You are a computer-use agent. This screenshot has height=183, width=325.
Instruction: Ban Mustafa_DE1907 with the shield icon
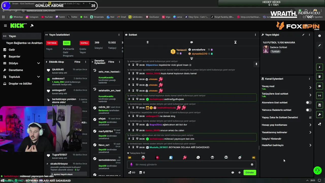pyautogui.click(x=137, y=147)
